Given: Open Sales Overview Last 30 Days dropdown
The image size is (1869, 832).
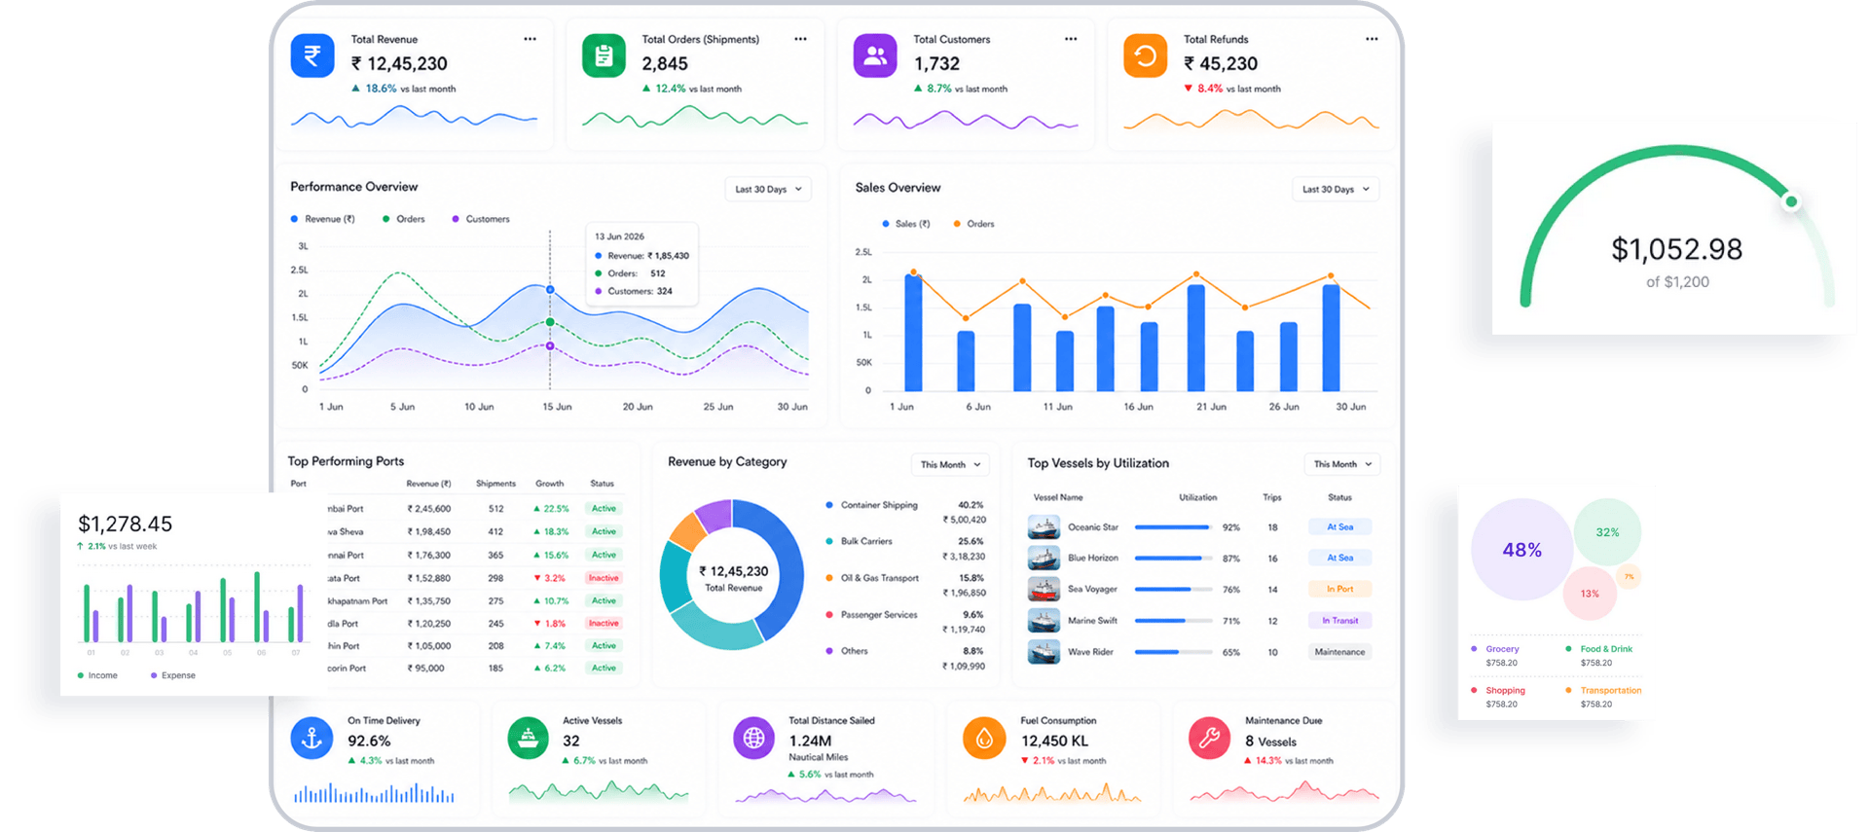Looking at the screenshot, I should coord(1336,189).
